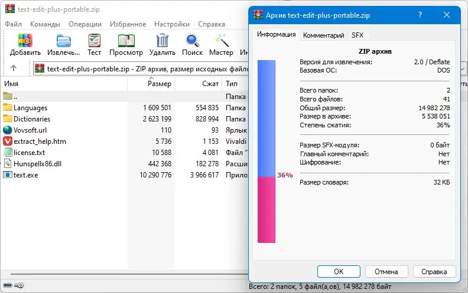Select the Dictionaries folder name

pos(32,119)
